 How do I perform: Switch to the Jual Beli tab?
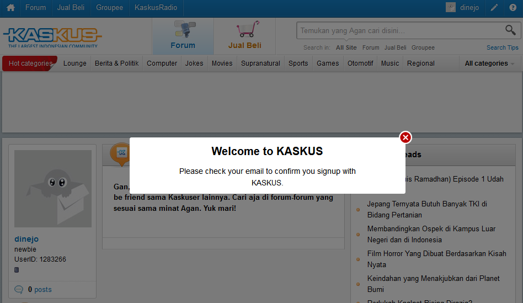245,36
